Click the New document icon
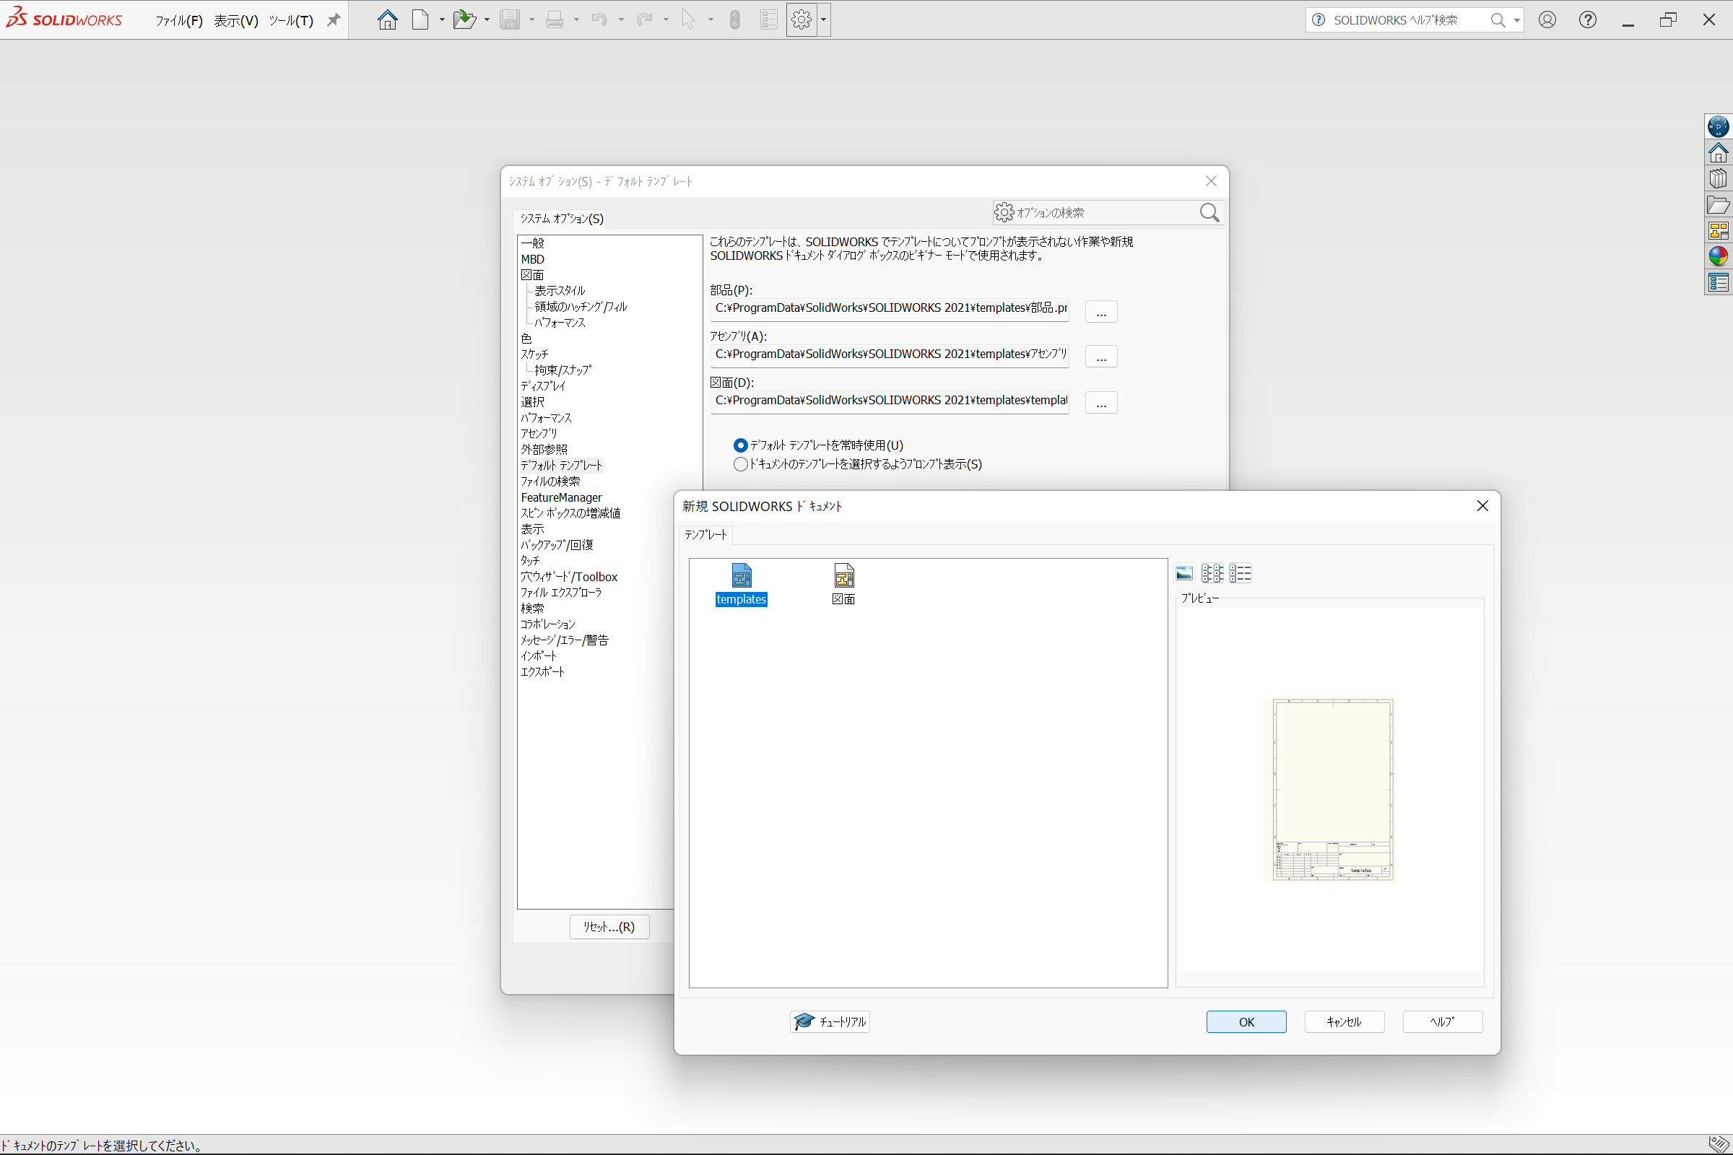Viewport: 1733px width, 1155px height. (421, 20)
